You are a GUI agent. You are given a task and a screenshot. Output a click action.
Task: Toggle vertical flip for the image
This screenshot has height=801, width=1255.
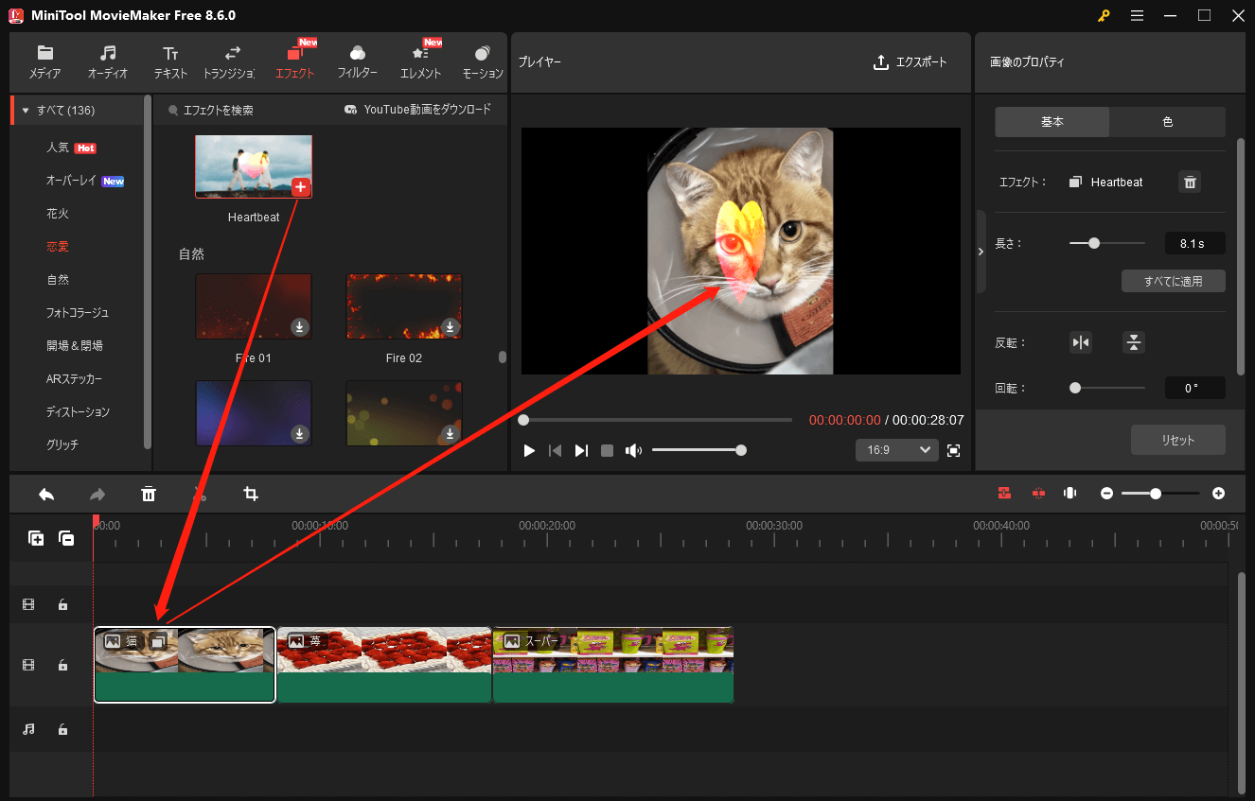point(1134,342)
